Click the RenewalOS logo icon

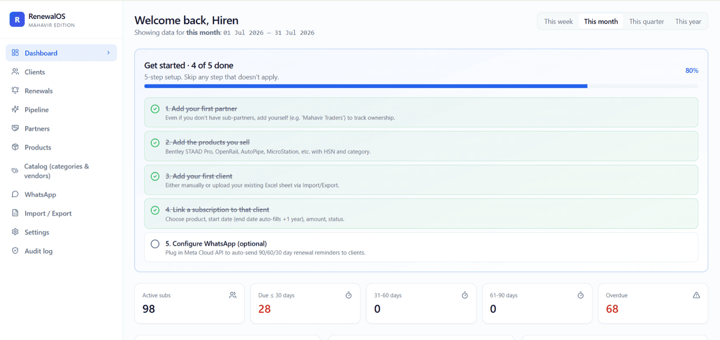[x=17, y=19]
